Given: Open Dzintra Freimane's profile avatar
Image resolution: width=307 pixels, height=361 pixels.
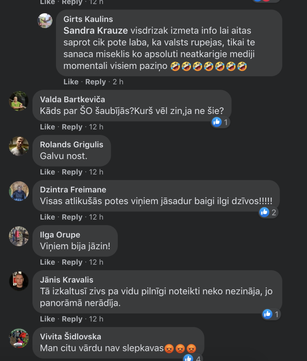Looking at the screenshot, I should [x=19, y=191].
